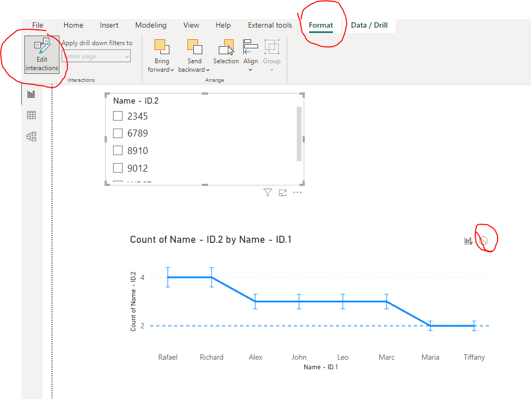Click the Leo axis label
This screenshot has width=531, height=399.
click(x=342, y=357)
